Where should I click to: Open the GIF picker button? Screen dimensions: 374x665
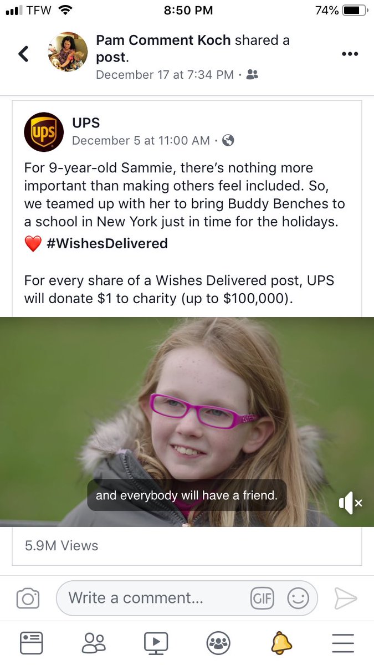coord(262,598)
